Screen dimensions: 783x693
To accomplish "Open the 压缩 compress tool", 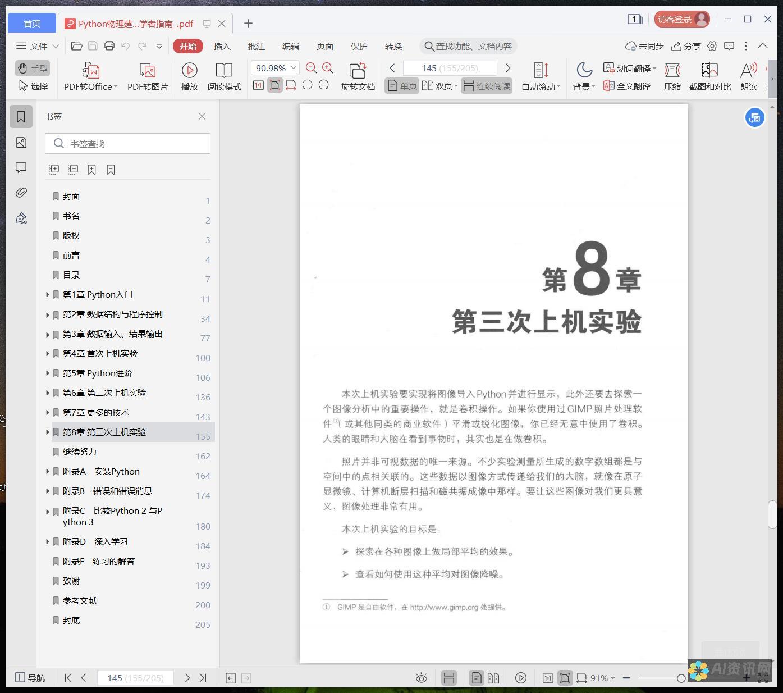I will point(672,76).
